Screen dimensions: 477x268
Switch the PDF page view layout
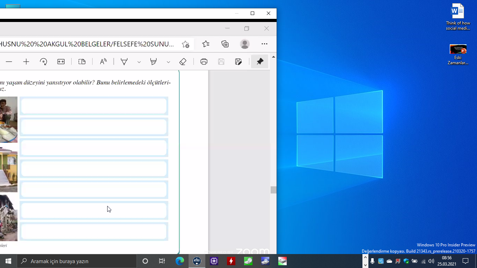tap(82, 62)
